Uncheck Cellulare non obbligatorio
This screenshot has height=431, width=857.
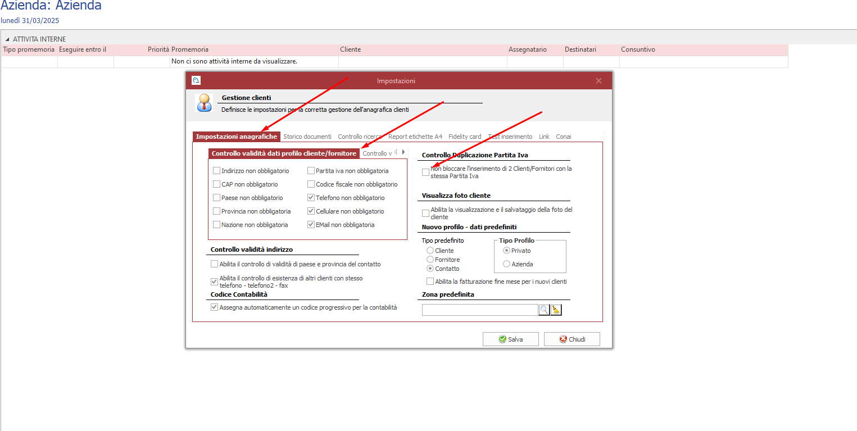point(311,211)
